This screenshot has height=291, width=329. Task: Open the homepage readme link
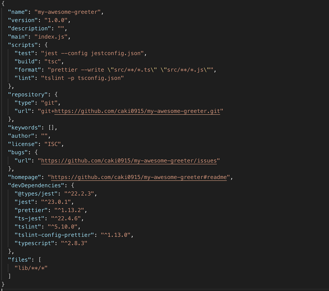pyautogui.click(x=139, y=177)
